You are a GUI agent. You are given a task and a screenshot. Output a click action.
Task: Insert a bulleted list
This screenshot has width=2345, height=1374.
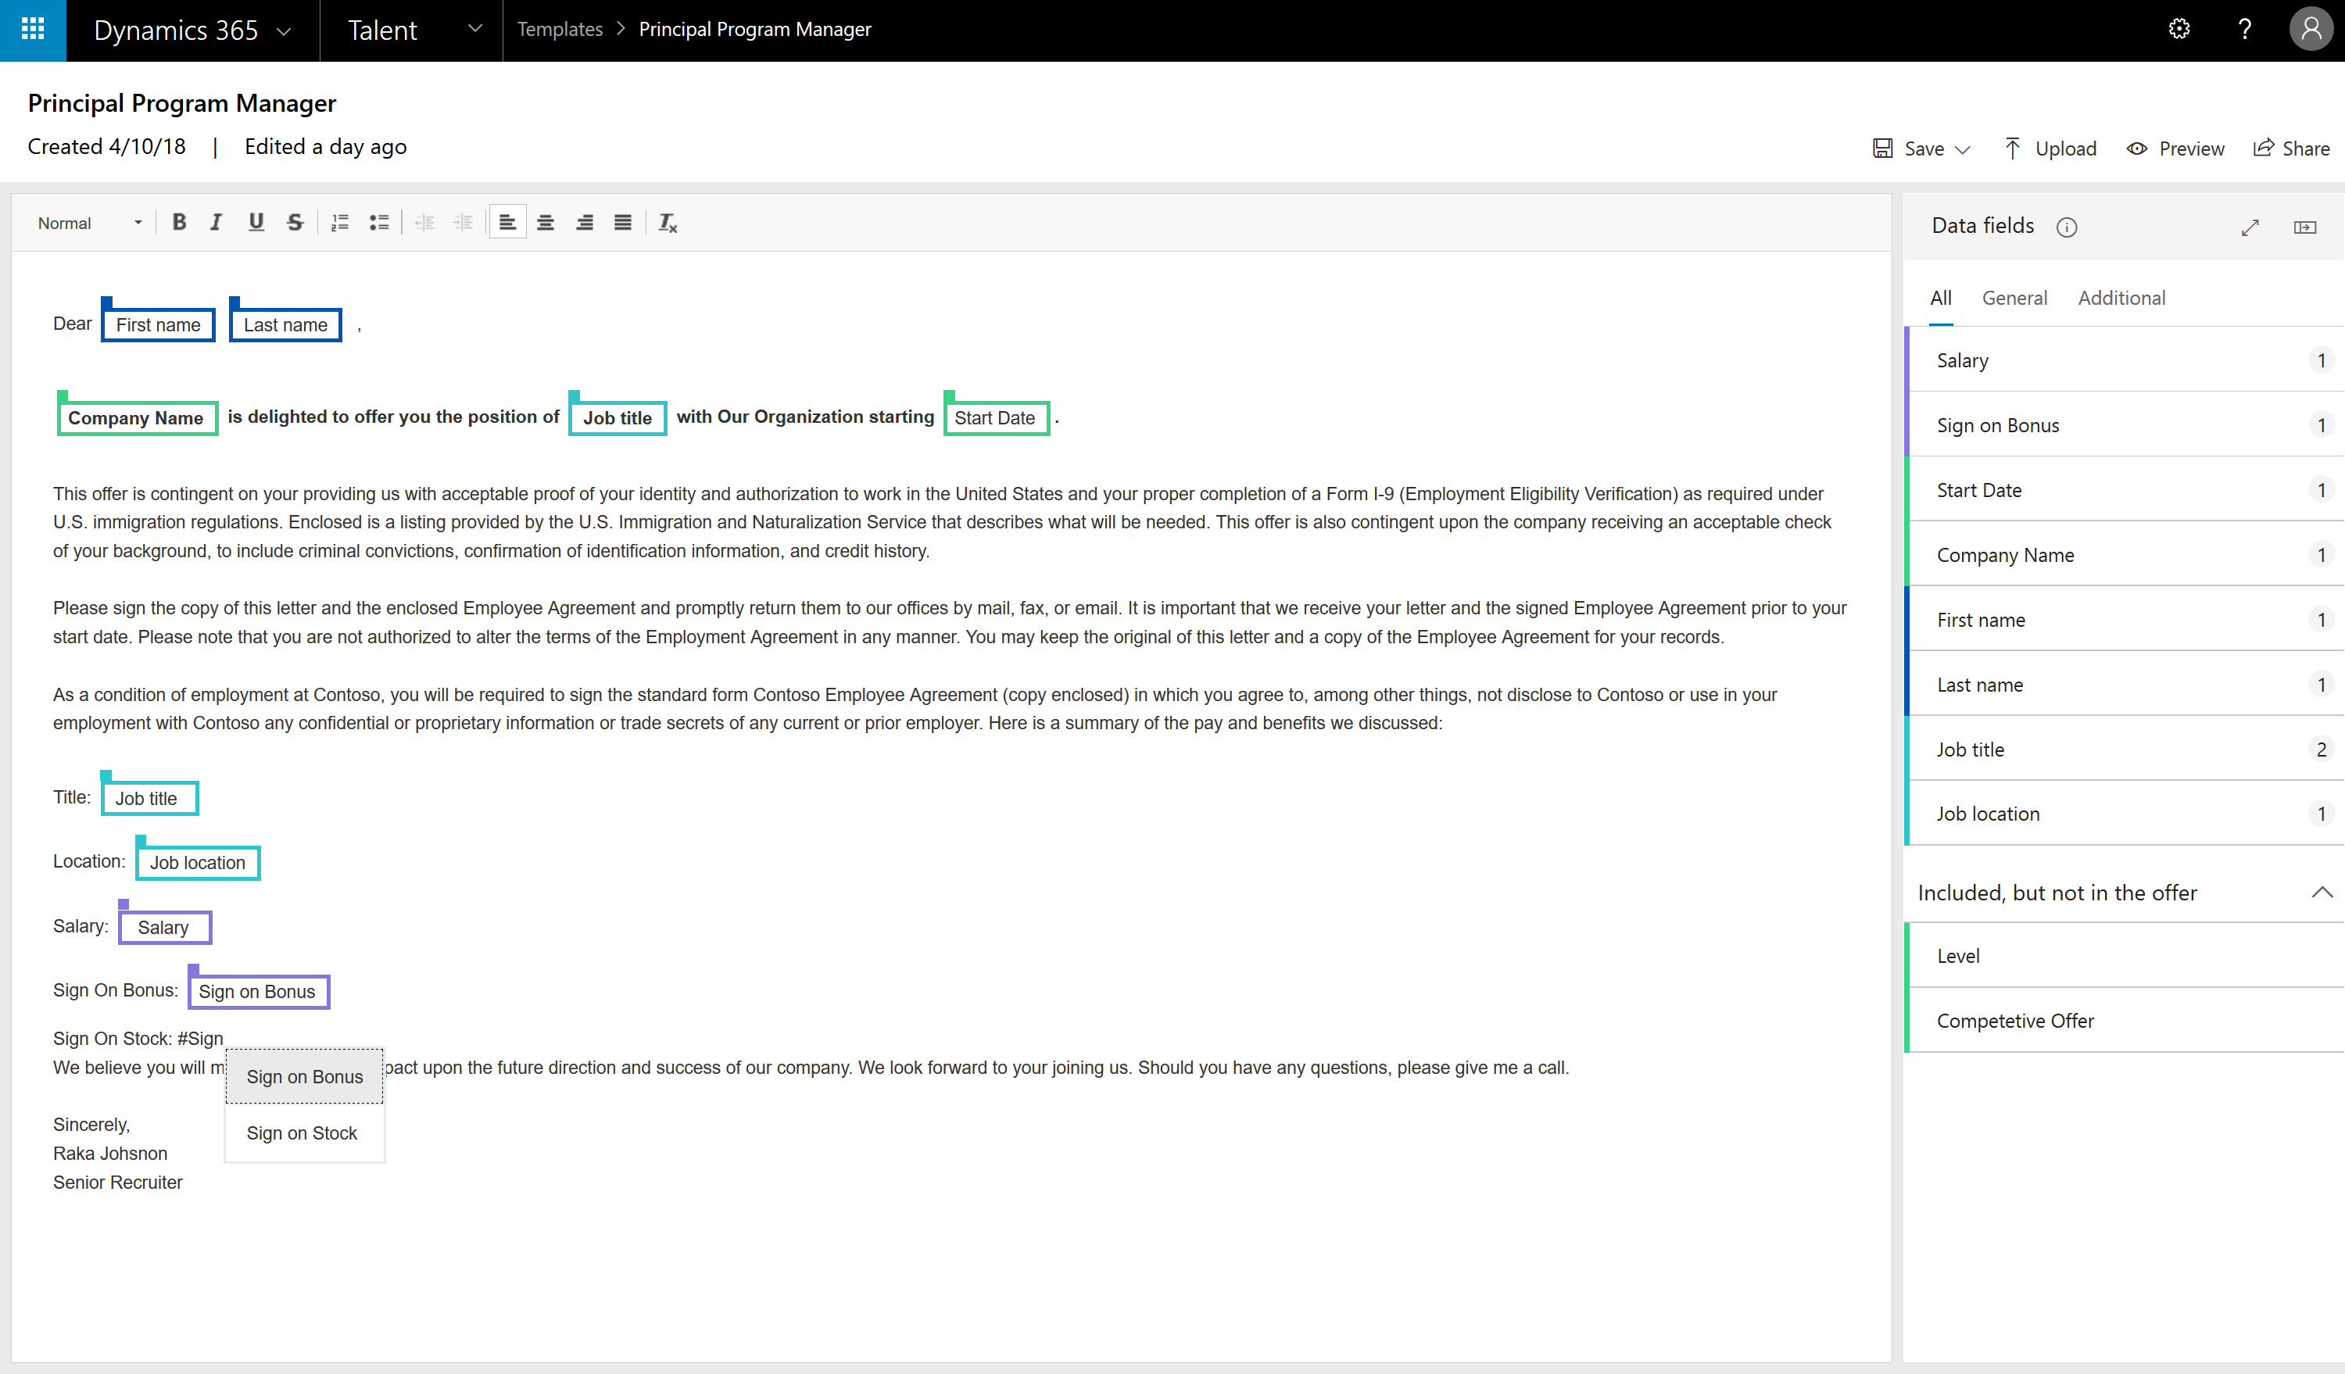(x=379, y=222)
